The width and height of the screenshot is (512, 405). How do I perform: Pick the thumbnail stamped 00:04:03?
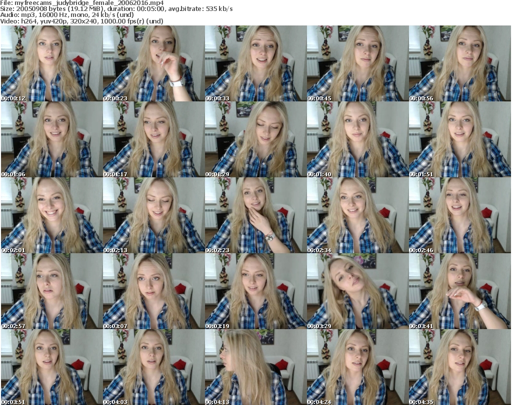click(154, 367)
